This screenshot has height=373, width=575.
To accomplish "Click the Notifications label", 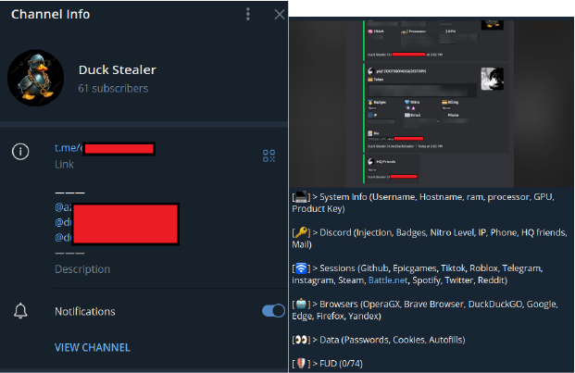I will pyautogui.click(x=84, y=311).
